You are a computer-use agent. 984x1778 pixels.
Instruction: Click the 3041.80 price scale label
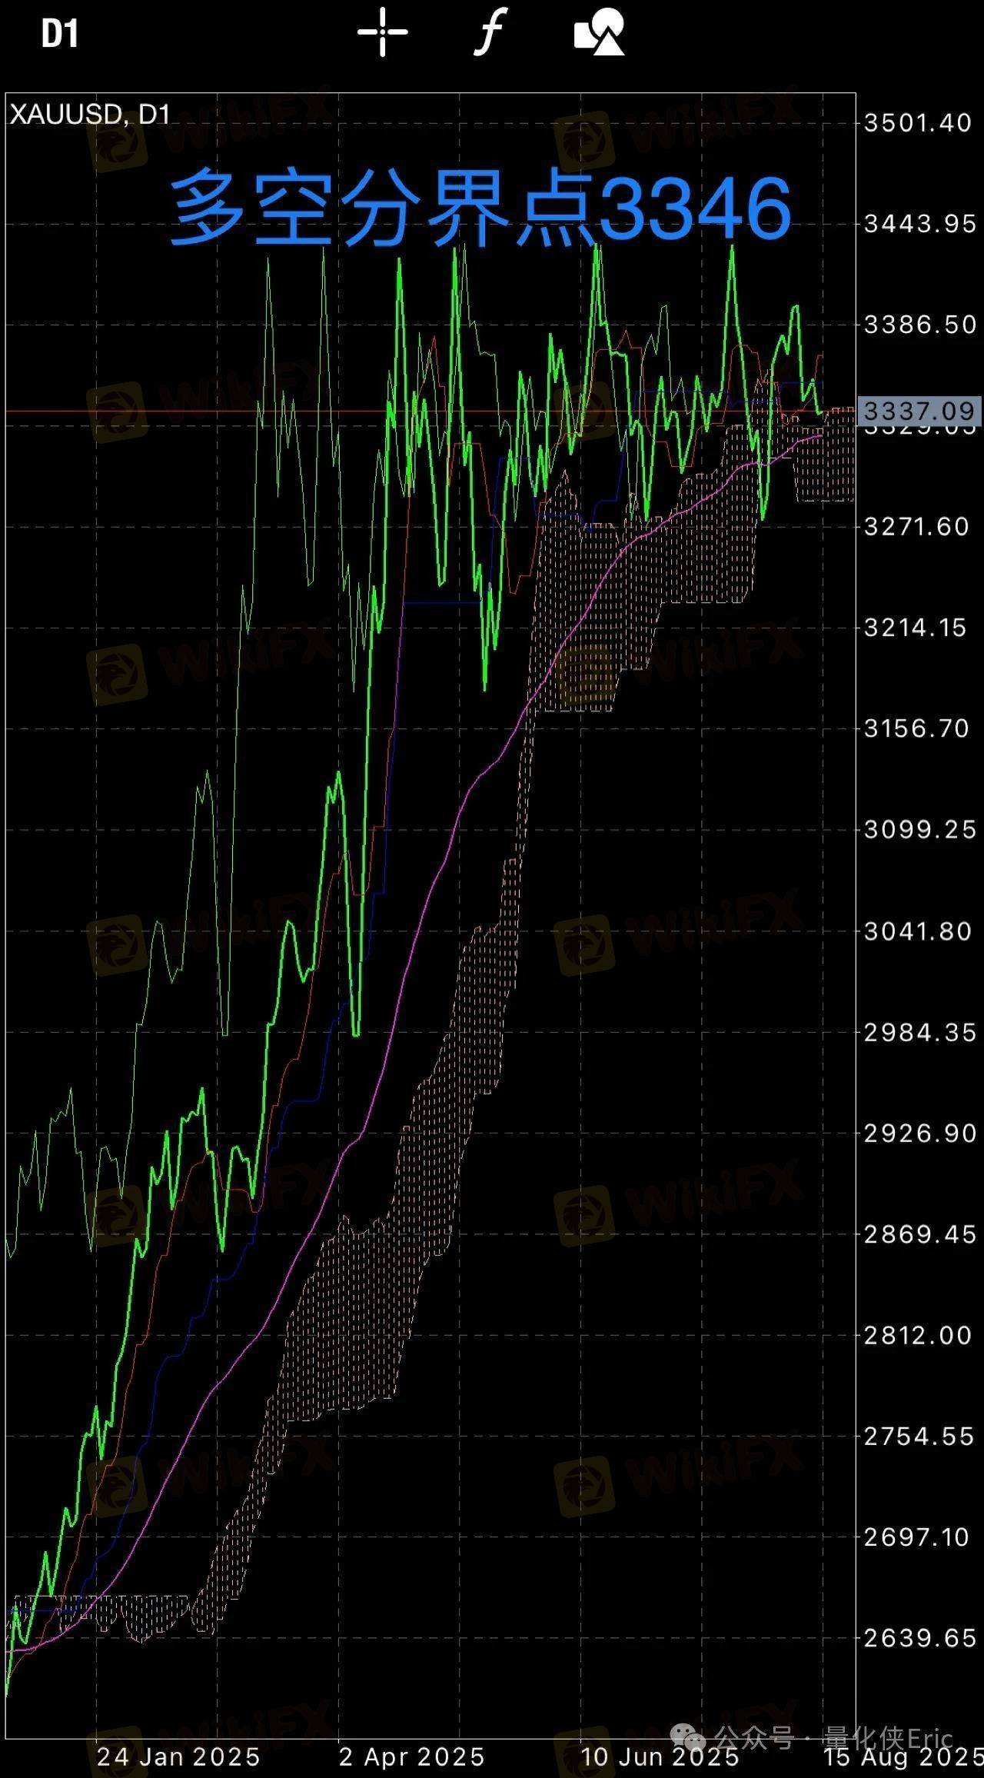pyautogui.click(x=918, y=931)
